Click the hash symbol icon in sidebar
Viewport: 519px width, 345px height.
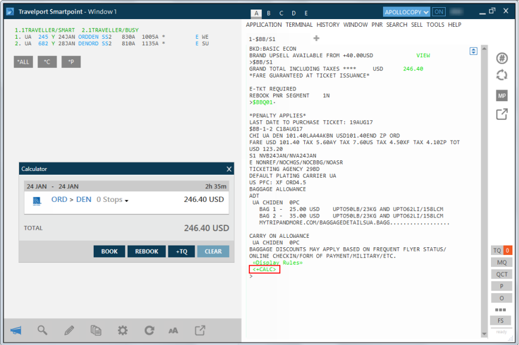point(502,58)
